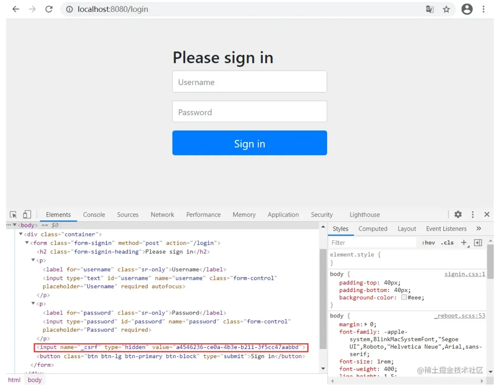Select body in the breadcrumb bar
The width and height of the screenshot is (496, 390).
click(x=35, y=380)
